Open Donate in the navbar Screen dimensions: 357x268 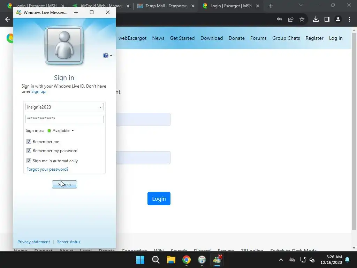(x=237, y=38)
